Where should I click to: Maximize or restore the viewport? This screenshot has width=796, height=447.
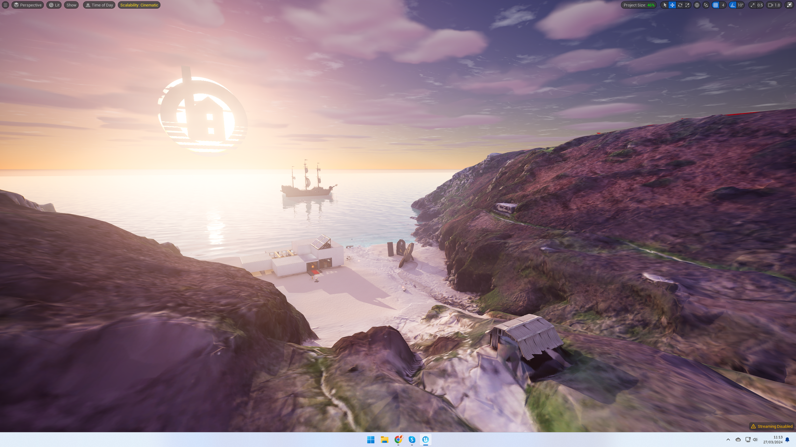[x=790, y=5]
